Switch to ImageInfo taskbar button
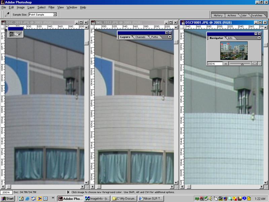Viewport: 269px width, 202px height. pyautogui.click(x=97, y=199)
